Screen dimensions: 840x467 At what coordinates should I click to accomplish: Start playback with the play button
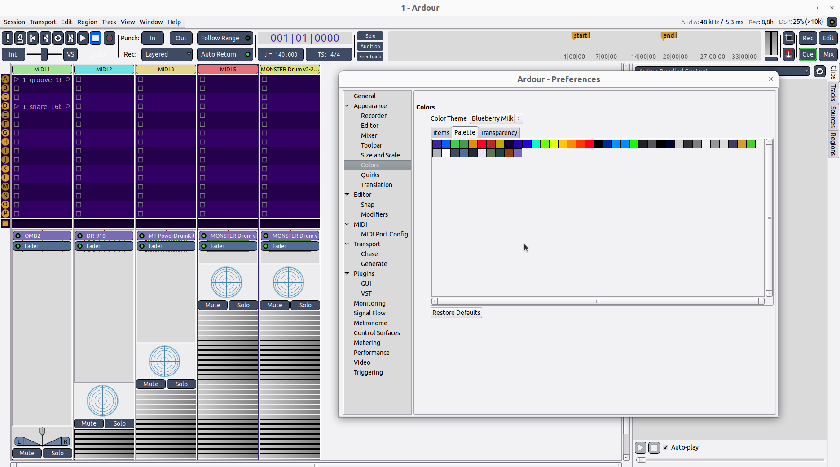click(x=83, y=38)
